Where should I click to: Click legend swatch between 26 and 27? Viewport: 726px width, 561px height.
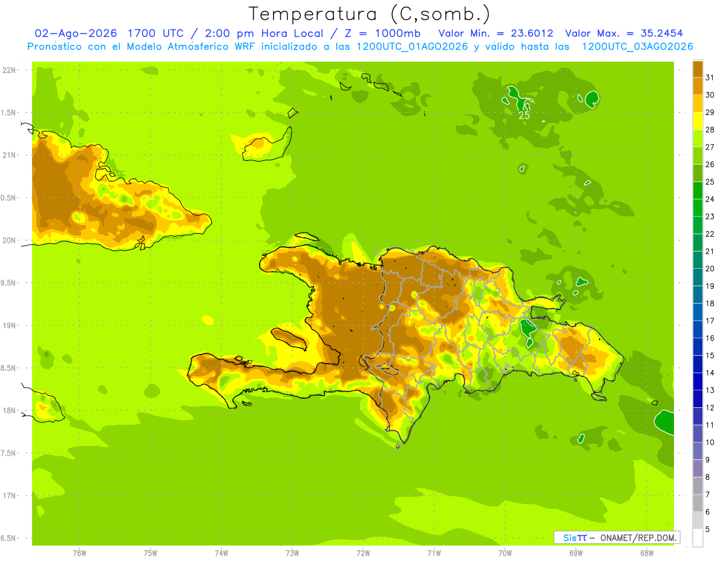[698, 156]
